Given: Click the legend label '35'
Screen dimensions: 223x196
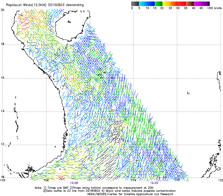Looking at the screenshot, I should 186,8.
